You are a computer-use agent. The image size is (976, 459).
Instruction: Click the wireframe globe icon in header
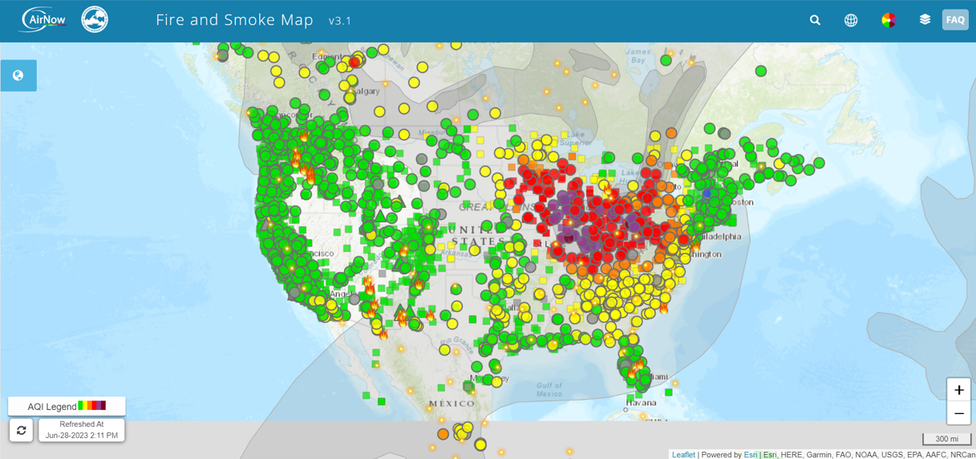pos(851,20)
